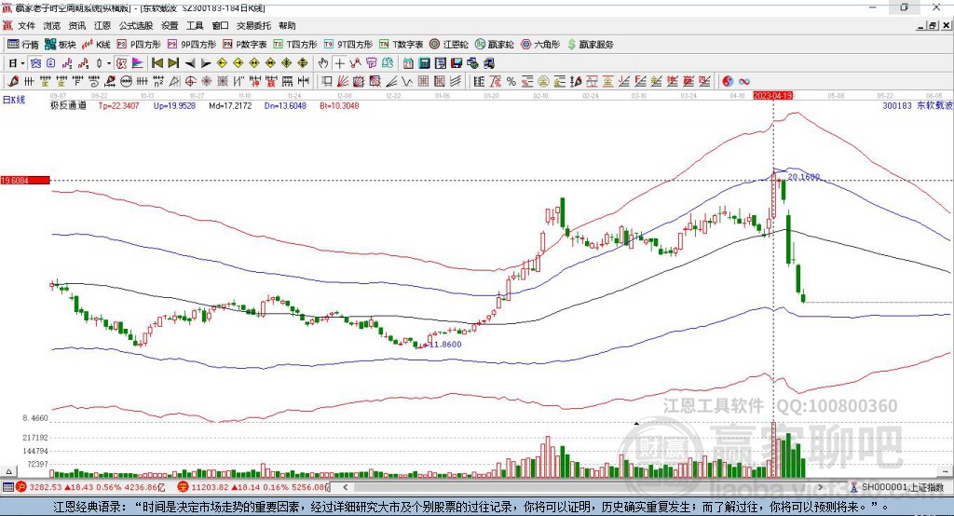Click the Dn=13.6048 value
Viewport: 954px width, 516px height.
pos(285,105)
